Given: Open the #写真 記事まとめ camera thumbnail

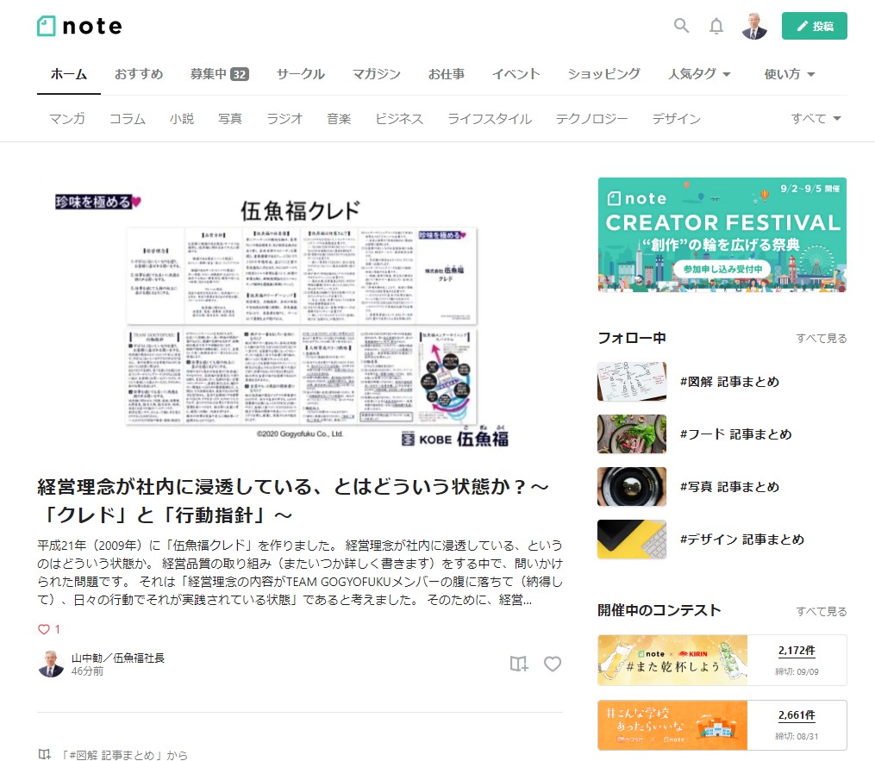Looking at the screenshot, I should coord(632,486).
